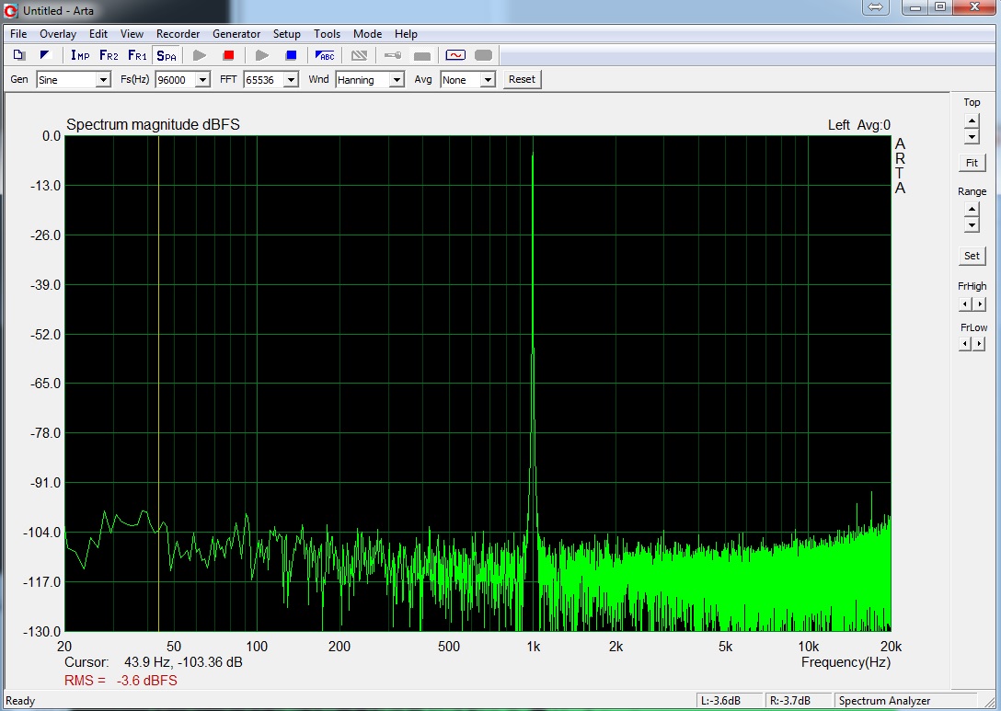Switch to IMP impulse response mode
Viewport: 1001px width, 711px height.
80,55
